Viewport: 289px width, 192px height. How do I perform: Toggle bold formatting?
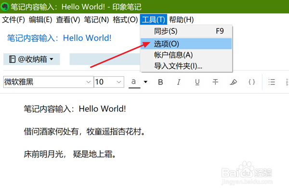click(160, 82)
